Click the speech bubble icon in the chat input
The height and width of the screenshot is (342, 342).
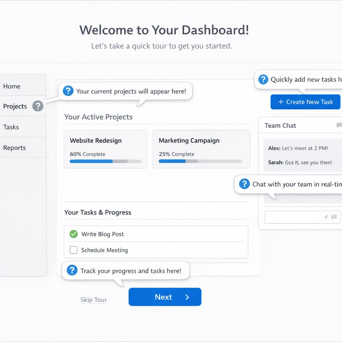[x=334, y=217]
